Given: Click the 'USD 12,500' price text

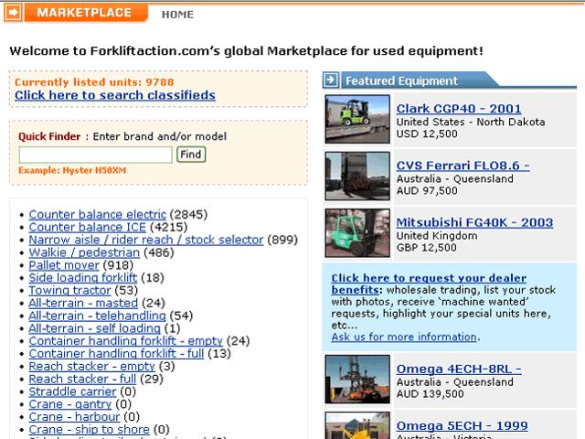Looking at the screenshot, I should tap(427, 134).
